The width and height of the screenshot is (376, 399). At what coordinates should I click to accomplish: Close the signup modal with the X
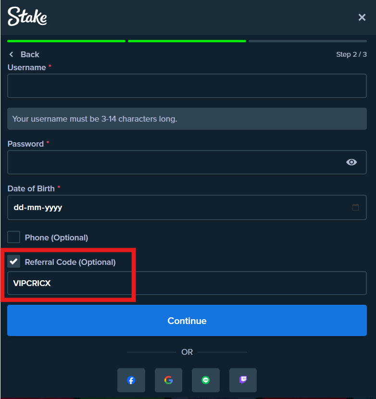362,17
